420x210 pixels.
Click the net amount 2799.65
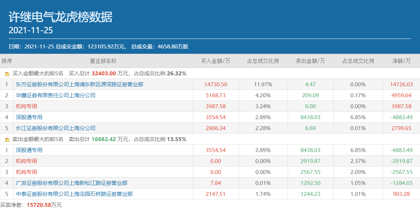coord(401,128)
